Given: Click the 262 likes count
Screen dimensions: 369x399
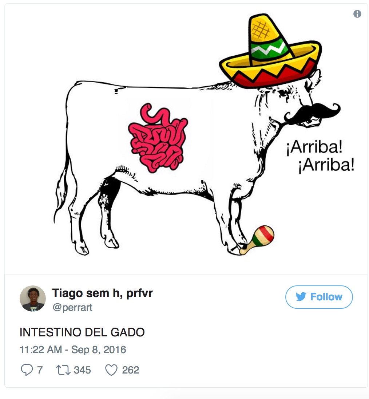Looking at the screenshot, I should (130, 370).
